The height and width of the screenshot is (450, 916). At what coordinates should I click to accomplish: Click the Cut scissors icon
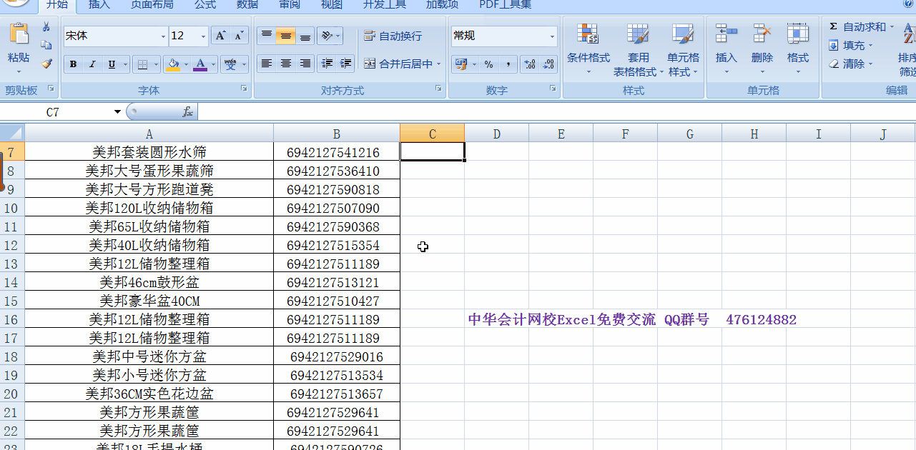pos(46,27)
